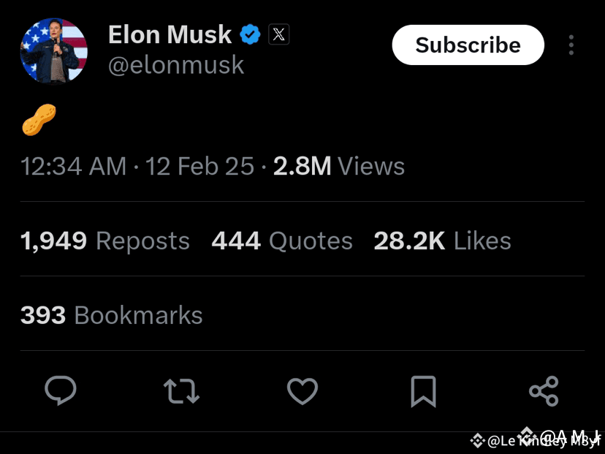Visit the @elonmusk handle link
Image resolution: width=605 pixels, height=454 pixels.
176,65
